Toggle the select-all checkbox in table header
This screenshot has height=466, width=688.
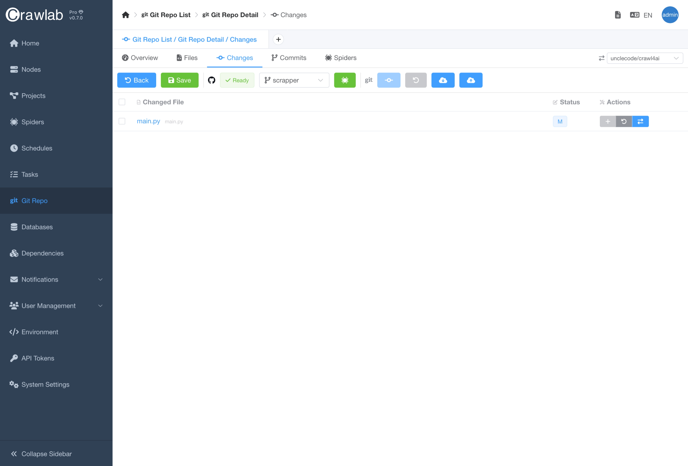(x=122, y=102)
